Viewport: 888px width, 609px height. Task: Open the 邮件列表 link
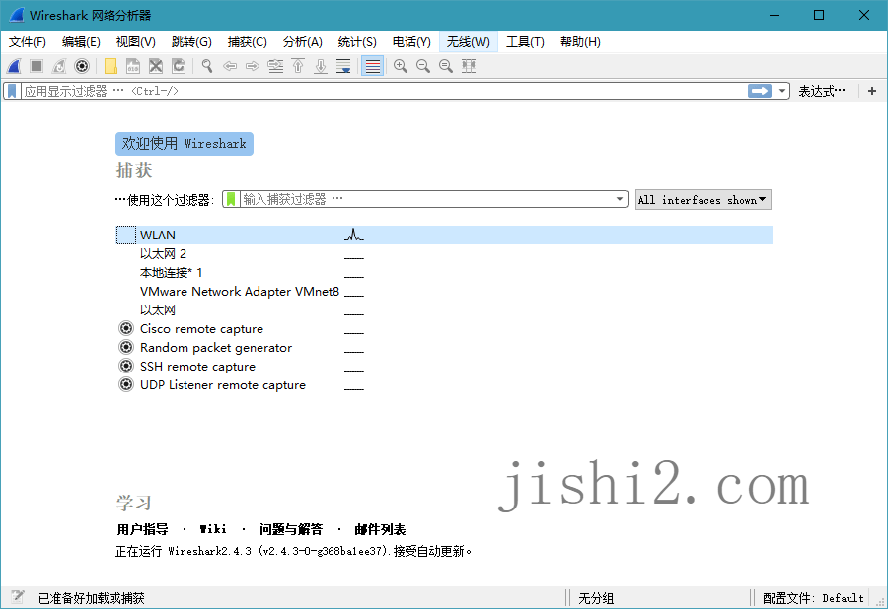380,529
